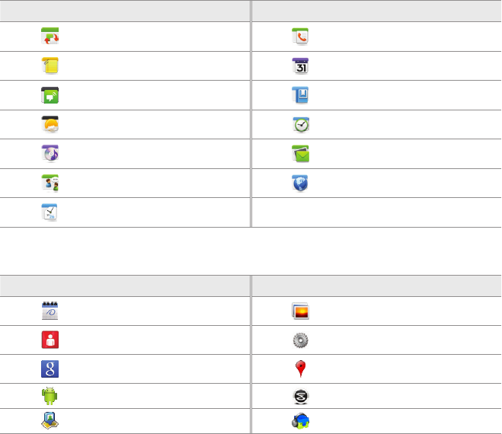The image size is (502, 434).
Task: Open the red Maps pin icon
Action: pos(301,369)
